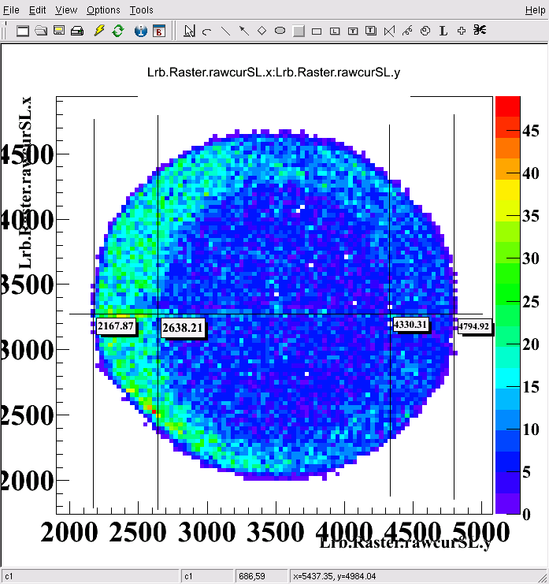
Task: Click the 2167.87 label box
Action: 116,326
